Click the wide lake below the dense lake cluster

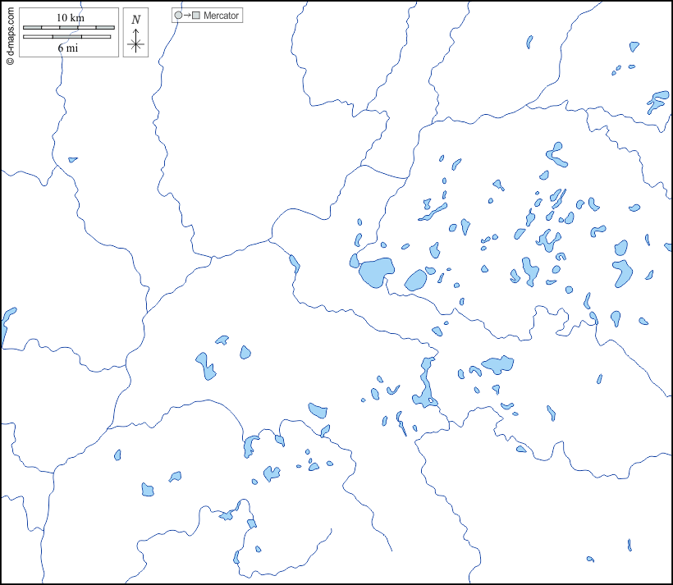497,363
